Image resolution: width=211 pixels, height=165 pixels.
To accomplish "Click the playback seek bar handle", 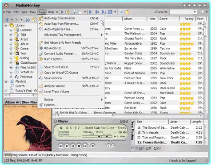I will (111, 140).
